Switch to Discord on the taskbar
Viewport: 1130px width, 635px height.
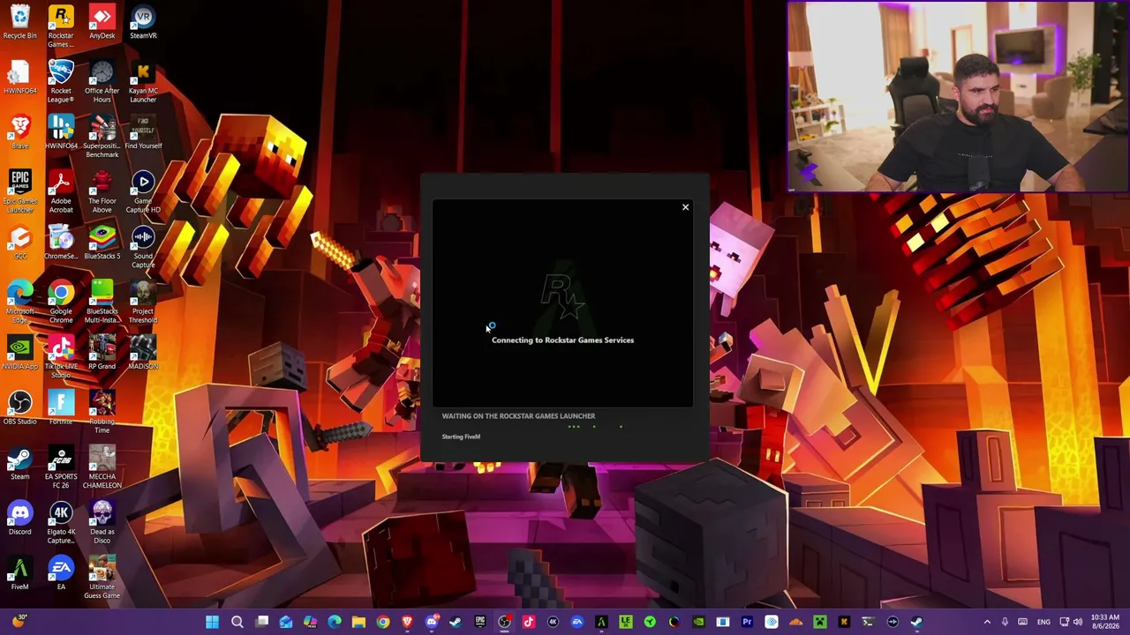tap(432, 622)
